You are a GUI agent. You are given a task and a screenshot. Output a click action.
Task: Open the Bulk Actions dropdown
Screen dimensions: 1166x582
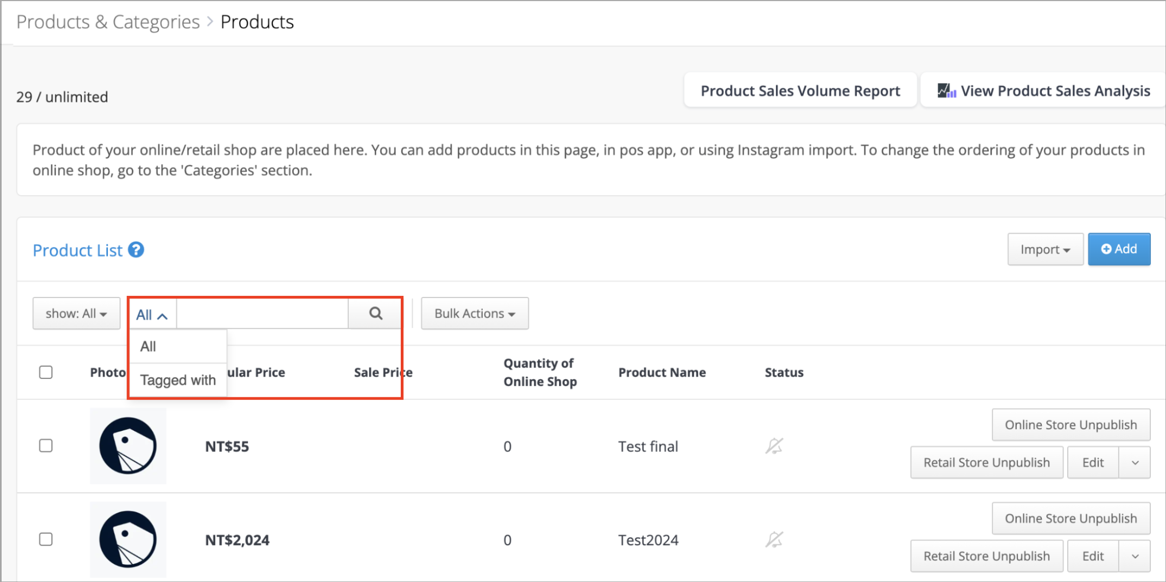pyautogui.click(x=475, y=313)
